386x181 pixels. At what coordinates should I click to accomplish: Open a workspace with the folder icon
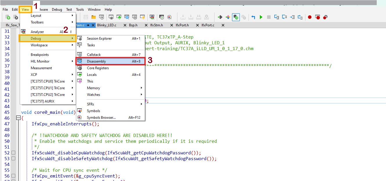tap(94, 17)
